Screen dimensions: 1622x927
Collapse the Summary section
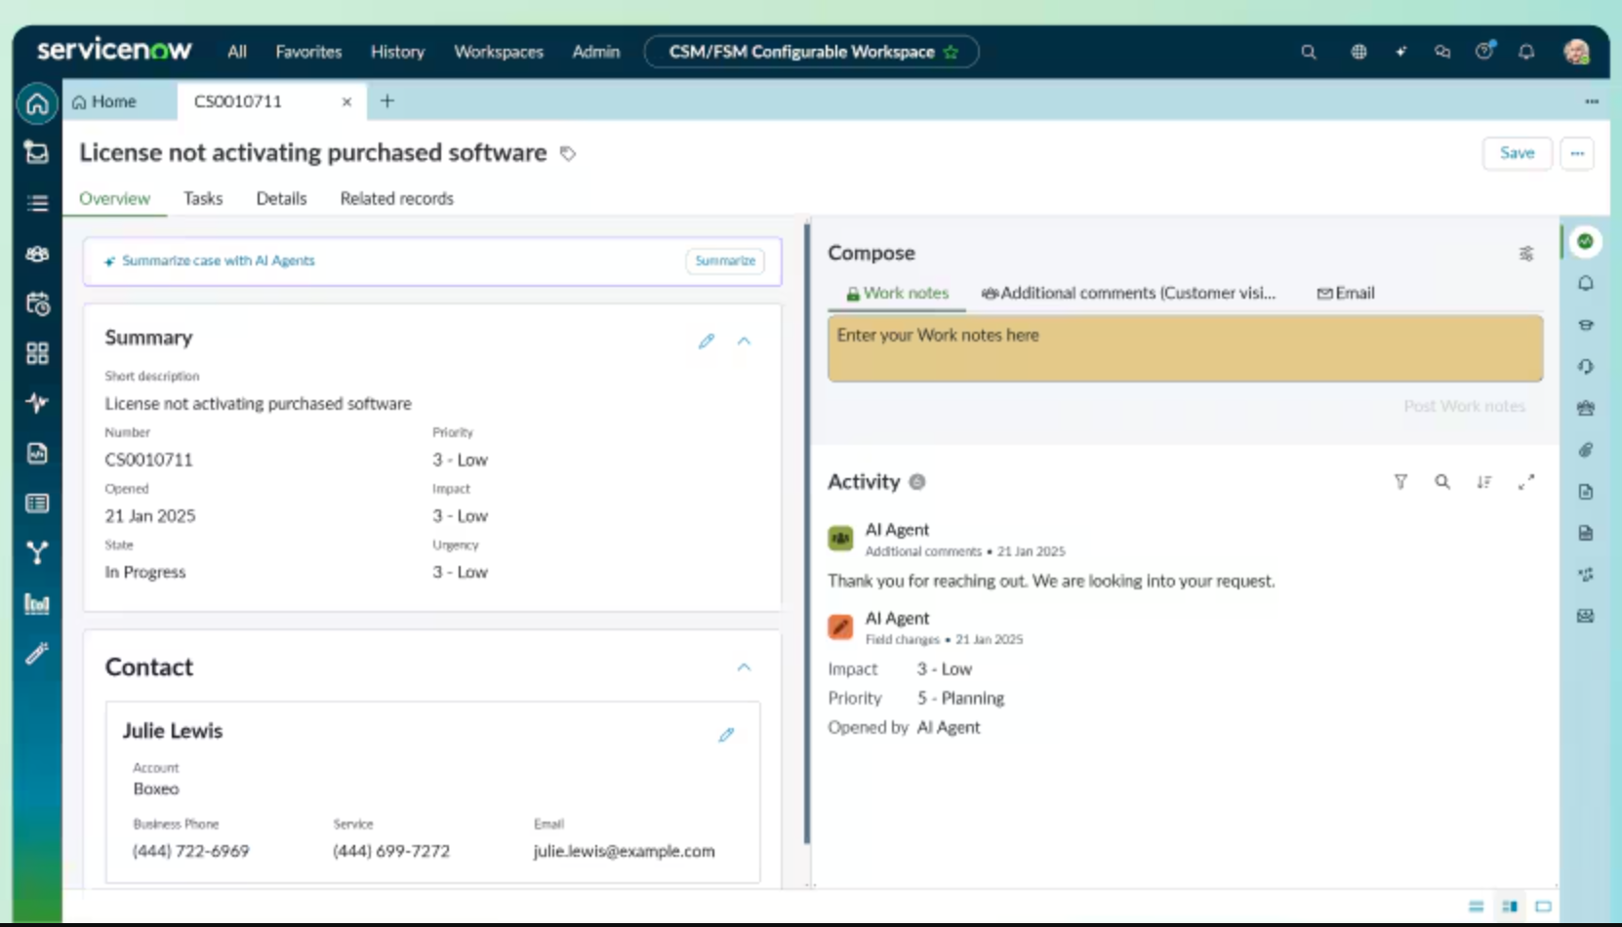pos(744,341)
